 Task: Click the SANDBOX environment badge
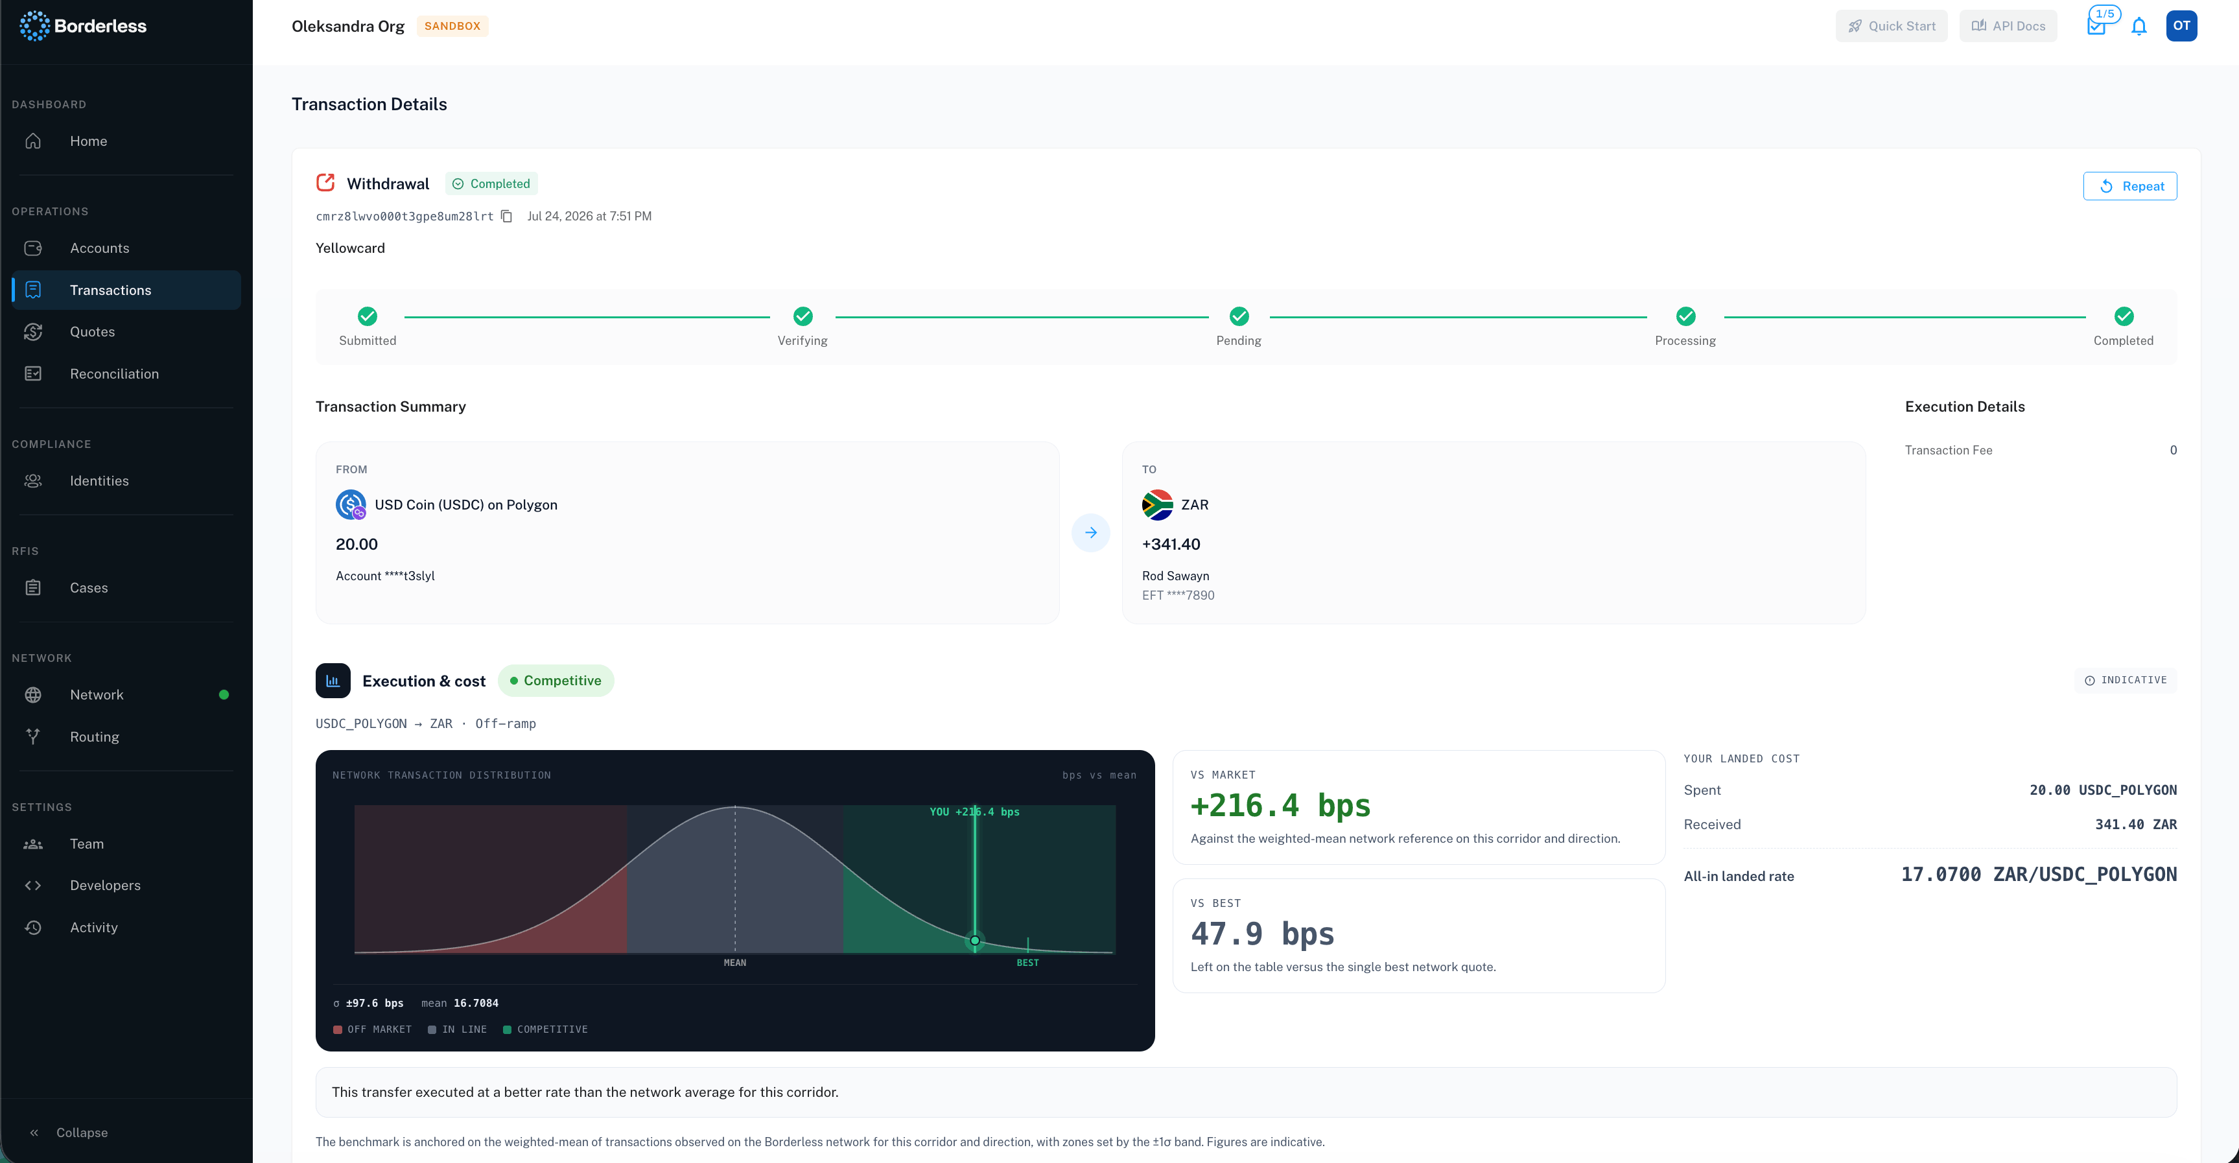[x=452, y=26]
